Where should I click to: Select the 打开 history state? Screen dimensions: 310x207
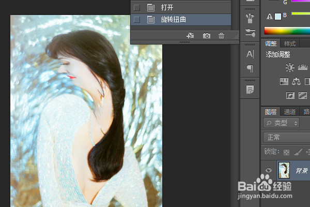pyautogui.click(x=181, y=8)
